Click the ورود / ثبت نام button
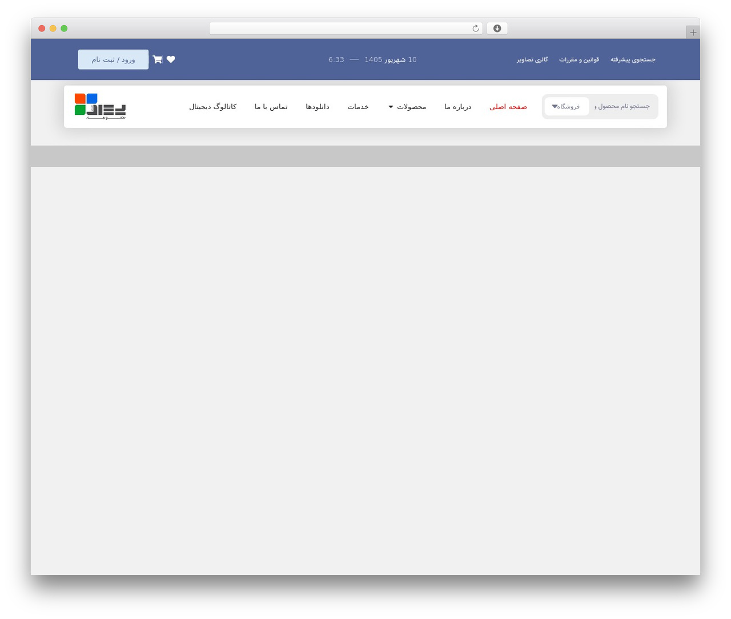Image resolution: width=731 pixels, height=619 pixels. tap(113, 59)
